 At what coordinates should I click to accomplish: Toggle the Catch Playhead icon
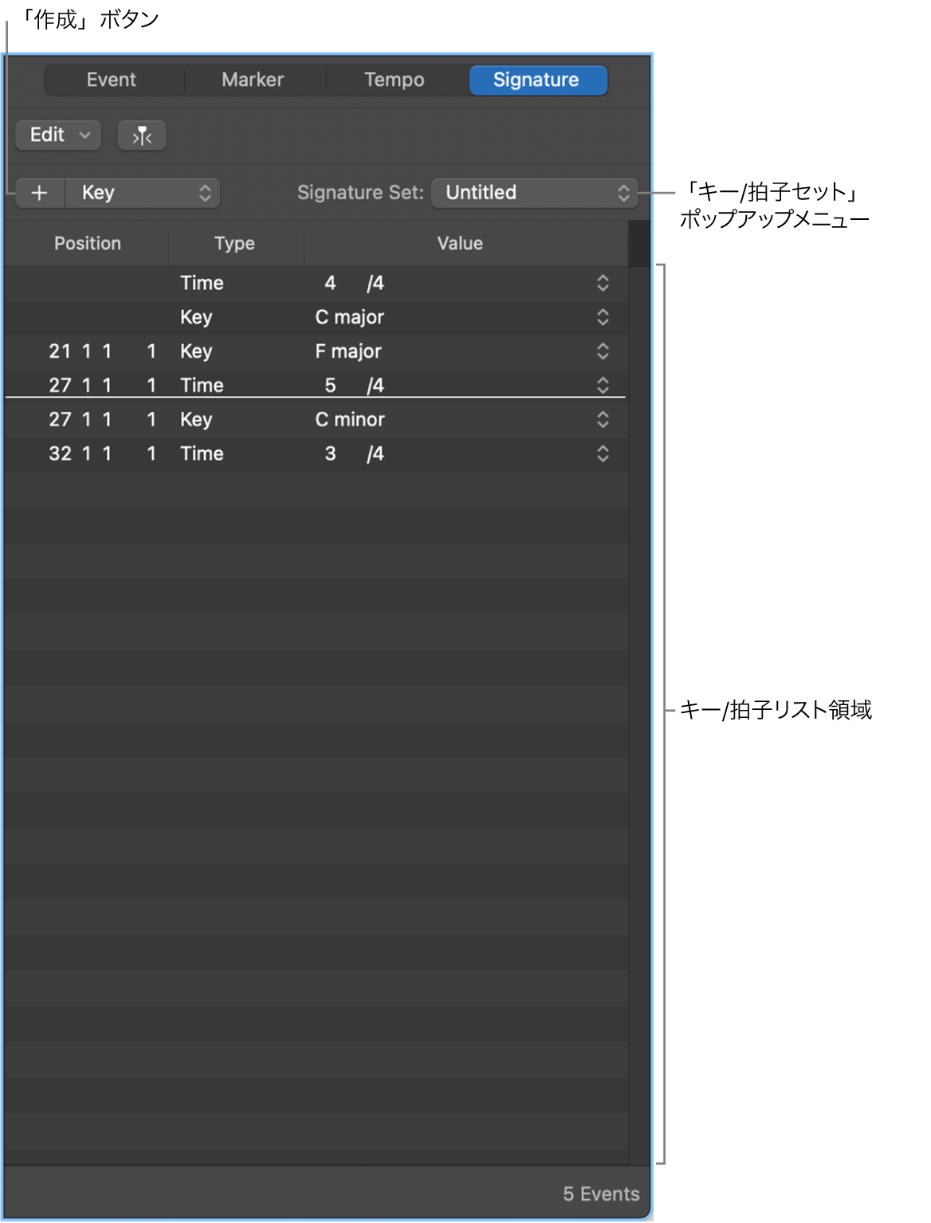point(141,135)
